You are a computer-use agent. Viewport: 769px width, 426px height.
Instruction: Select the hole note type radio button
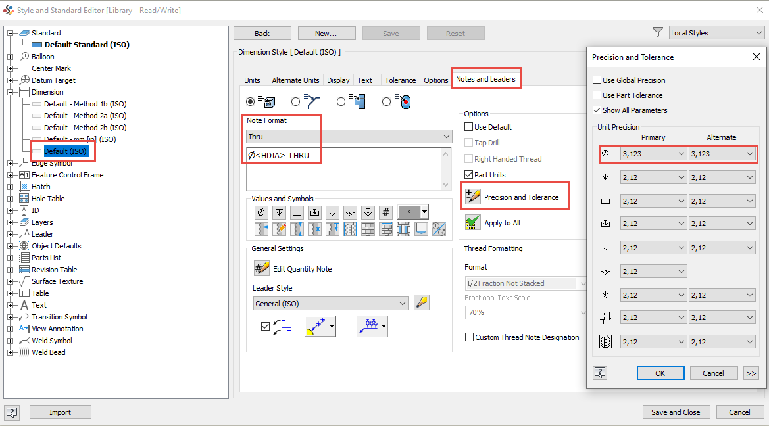click(251, 101)
